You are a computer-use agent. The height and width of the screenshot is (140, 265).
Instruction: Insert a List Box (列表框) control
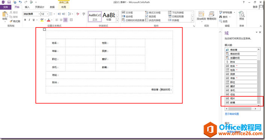[174, 20]
